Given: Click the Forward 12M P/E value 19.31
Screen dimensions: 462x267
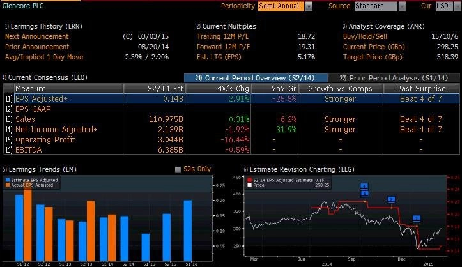Looking at the screenshot, I should point(307,47).
